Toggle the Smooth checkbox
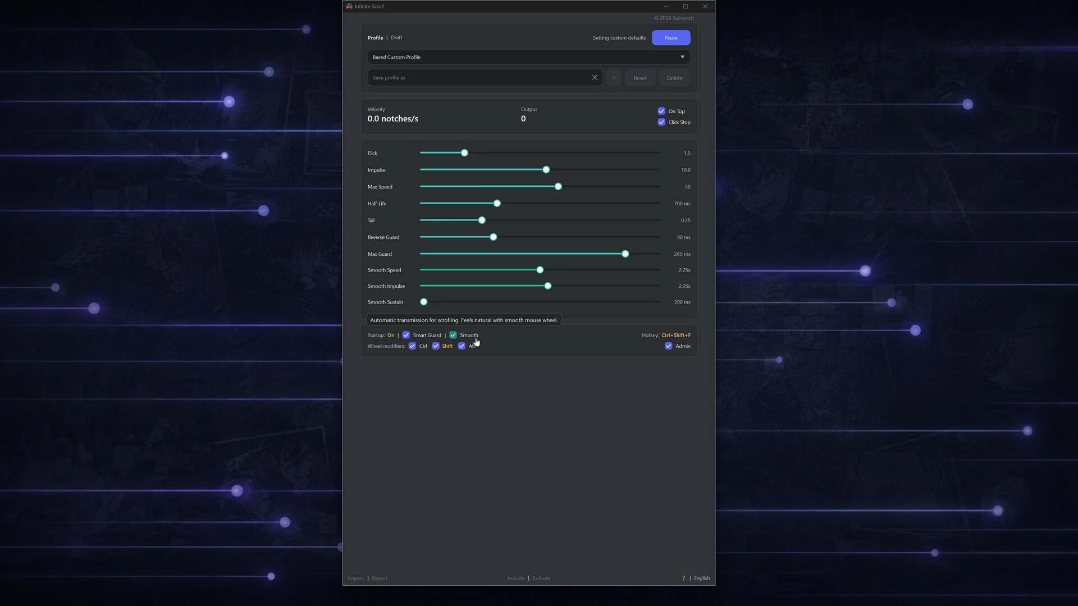This screenshot has height=606, width=1078. click(453, 335)
